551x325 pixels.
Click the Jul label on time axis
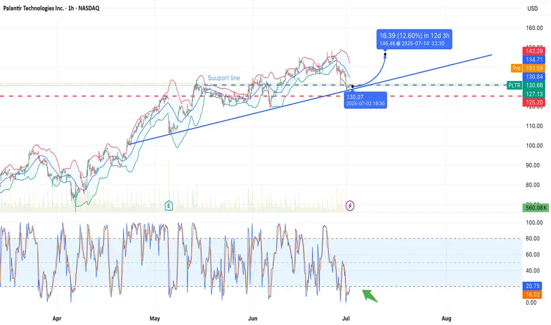point(346,318)
